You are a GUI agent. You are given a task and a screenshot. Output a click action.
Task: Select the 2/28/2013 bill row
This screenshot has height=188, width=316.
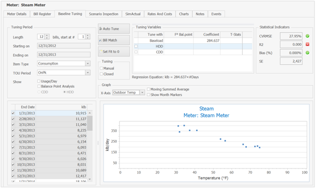click(x=49, y=119)
